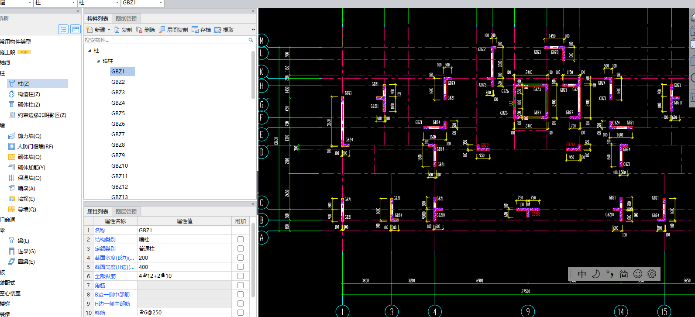695x317 pixels.
Task: Open the 新建 dropdown arrow
Action: point(109,30)
